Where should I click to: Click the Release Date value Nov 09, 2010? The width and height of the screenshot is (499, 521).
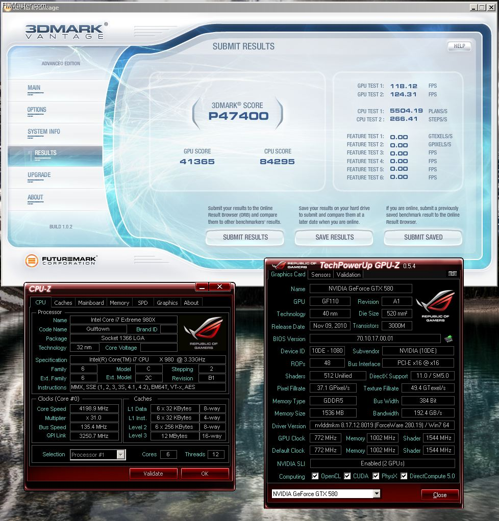[x=330, y=326]
